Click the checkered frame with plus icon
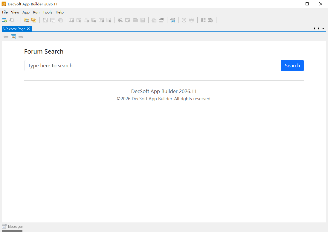Image resolution: width=328 pixels, height=232 pixels. pos(86,20)
